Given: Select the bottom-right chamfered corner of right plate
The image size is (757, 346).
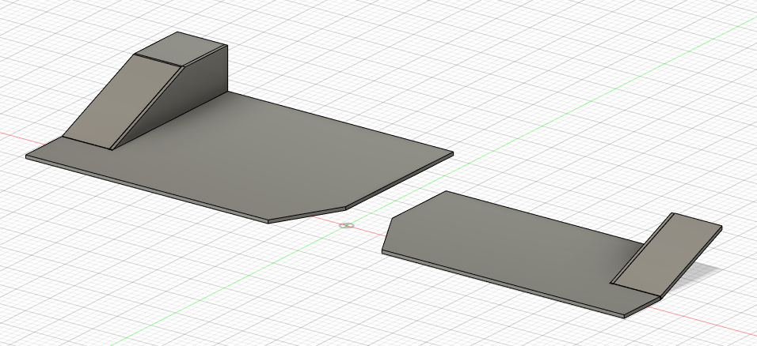Looking at the screenshot, I should click(x=643, y=308).
